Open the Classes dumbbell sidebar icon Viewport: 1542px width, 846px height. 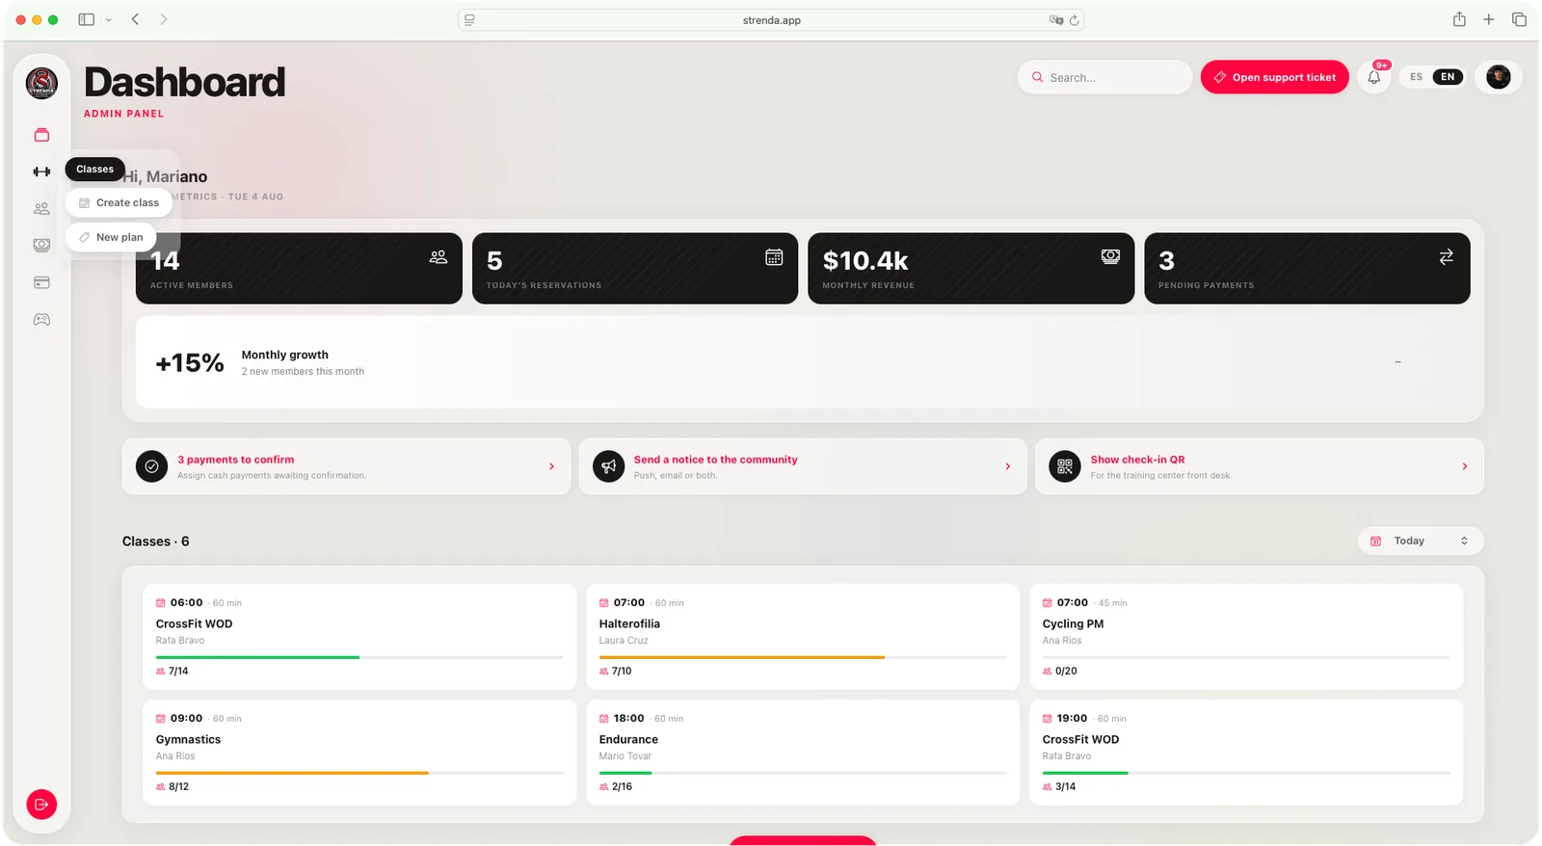[x=41, y=172]
